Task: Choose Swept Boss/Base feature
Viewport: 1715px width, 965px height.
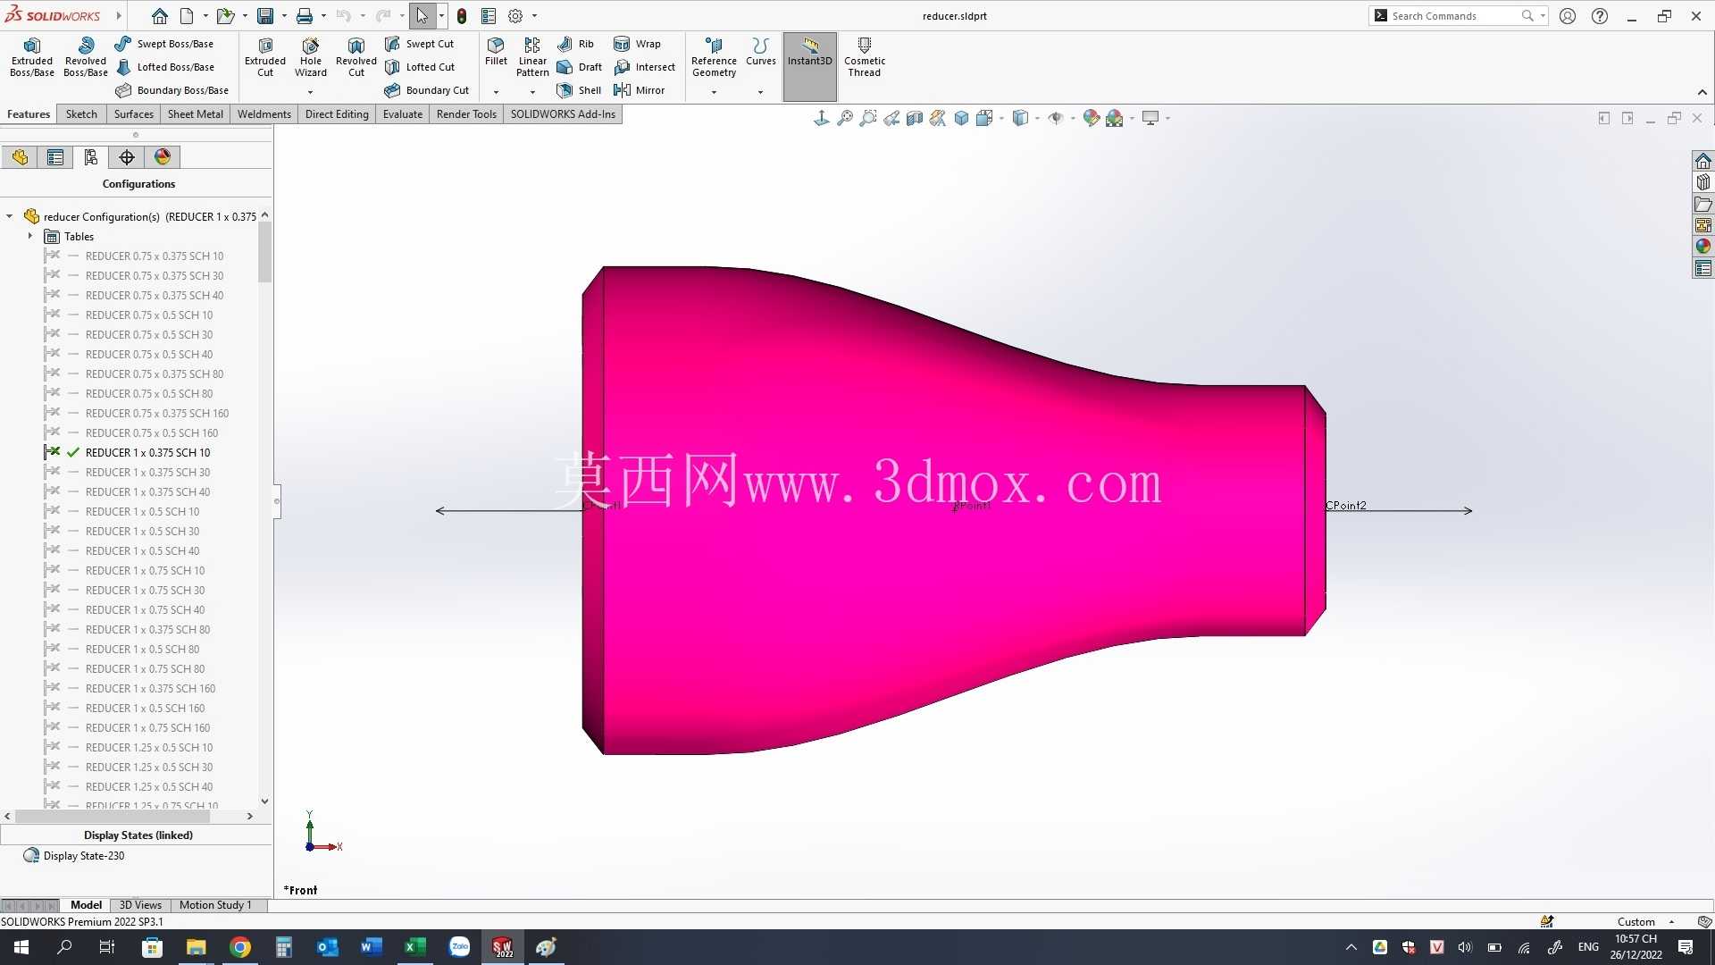Action: point(164,44)
